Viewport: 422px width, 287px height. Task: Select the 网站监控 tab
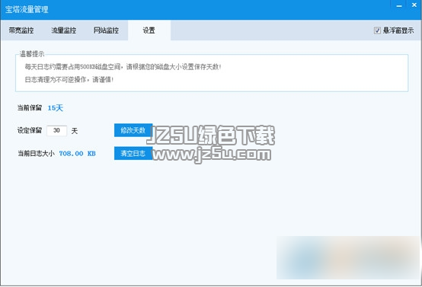point(107,30)
